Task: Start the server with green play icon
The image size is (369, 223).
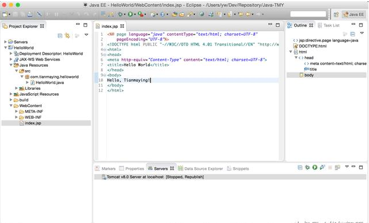Action: [315, 168]
